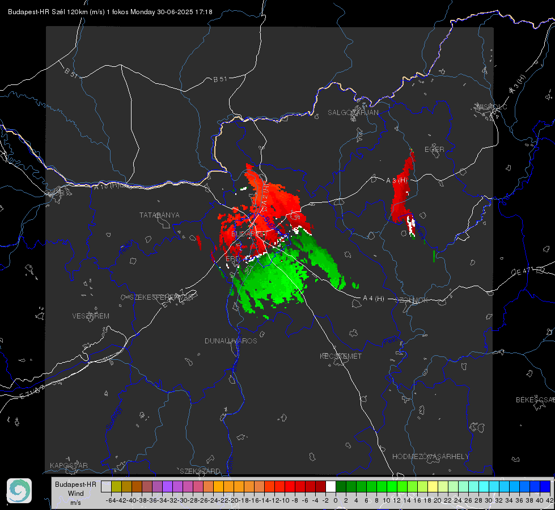Click the swirl logo beside the legend
555x510 pixels.
click(x=19, y=491)
